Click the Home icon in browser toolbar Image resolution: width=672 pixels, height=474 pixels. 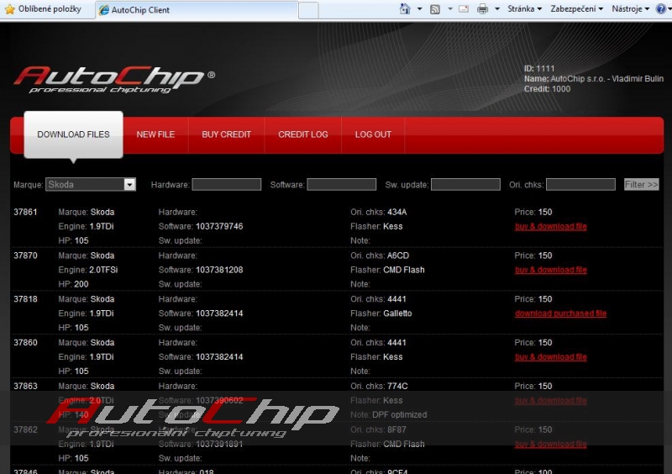tap(405, 8)
